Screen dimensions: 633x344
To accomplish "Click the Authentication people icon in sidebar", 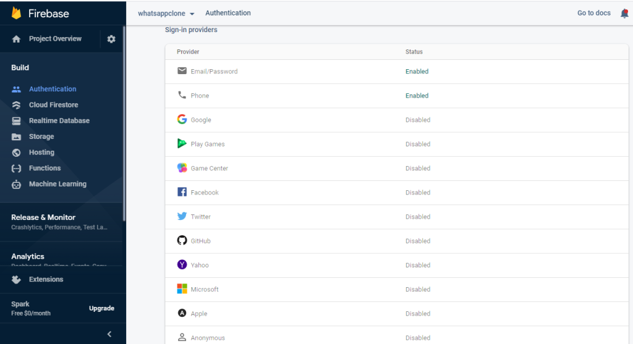I will tap(16, 89).
